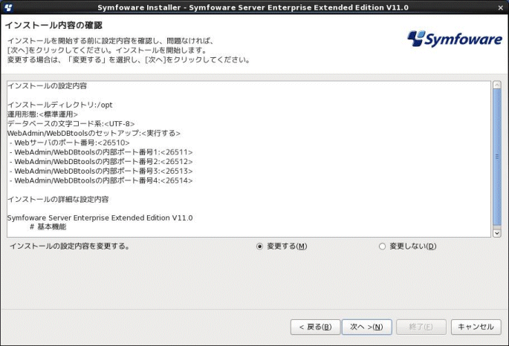Click the vertical scrollbar thumb

pyautogui.click(x=496, y=157)
